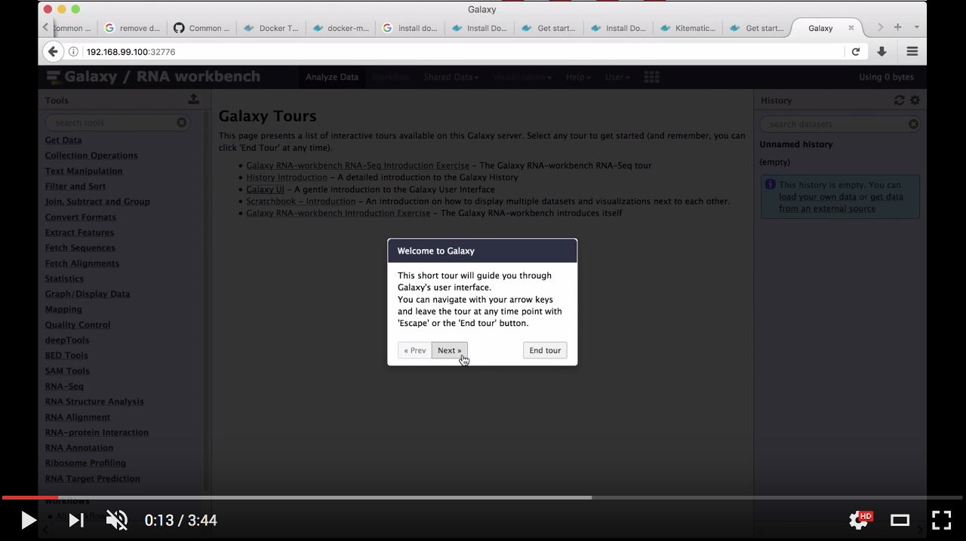Image resolution: width=966 pixels, height=541 pixels.
Task: Clear the search datasets field with the X icon
Action: pos(913,124)
